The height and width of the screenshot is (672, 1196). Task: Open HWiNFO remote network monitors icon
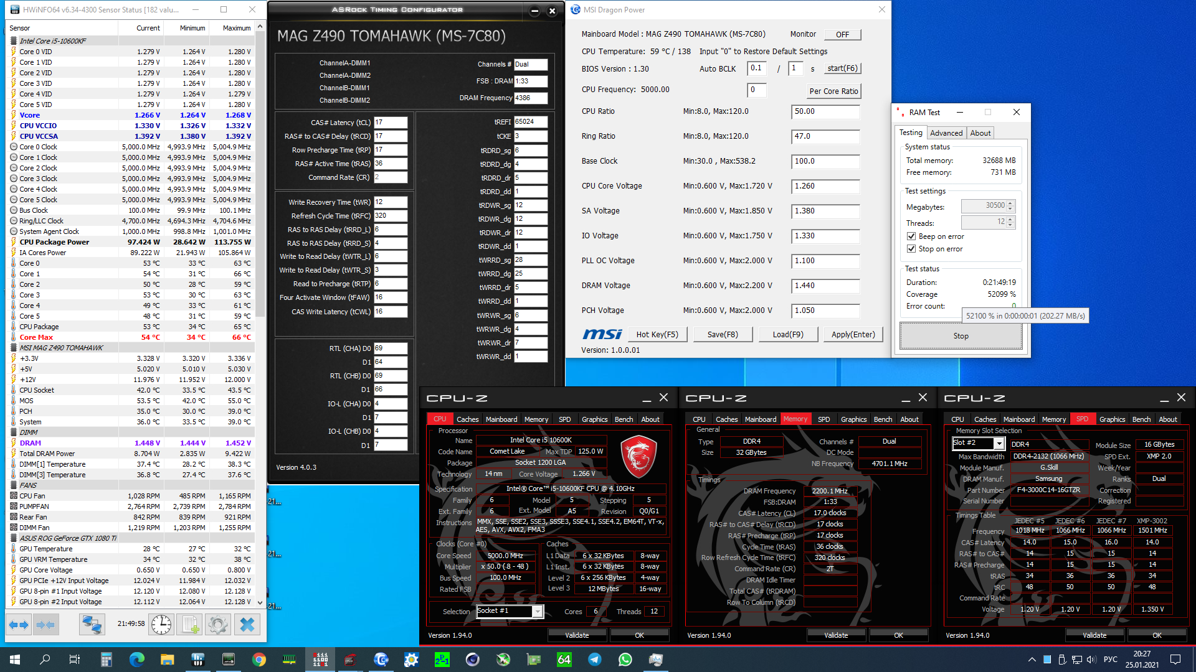coord(92,624)
